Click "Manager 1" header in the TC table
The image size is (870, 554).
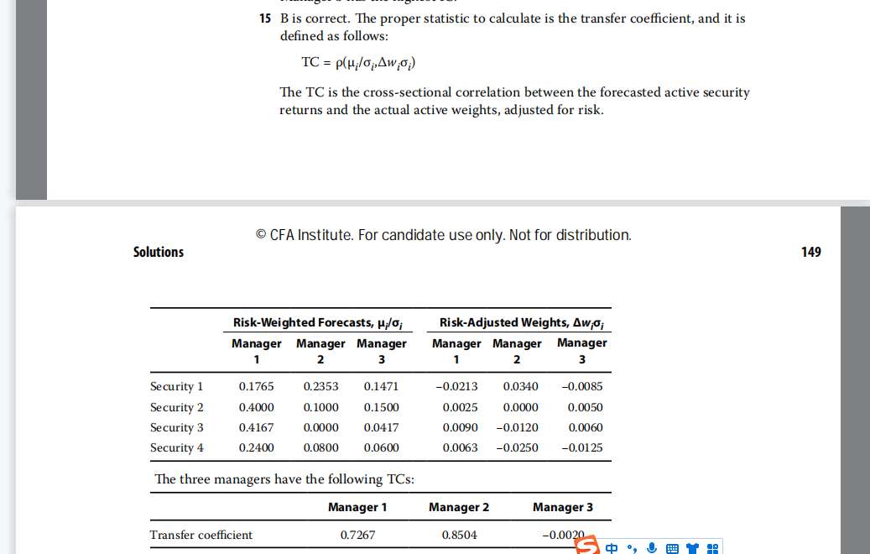(x=357, y=507)
